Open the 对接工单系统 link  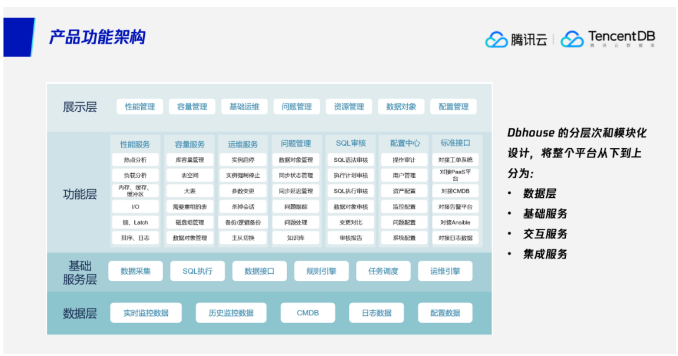(455, 160)
